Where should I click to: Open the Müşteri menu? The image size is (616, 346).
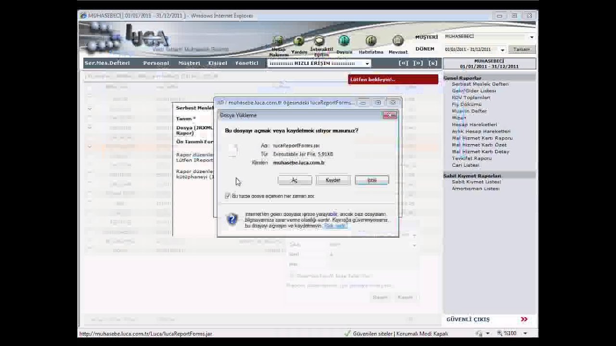coord(189,63)
